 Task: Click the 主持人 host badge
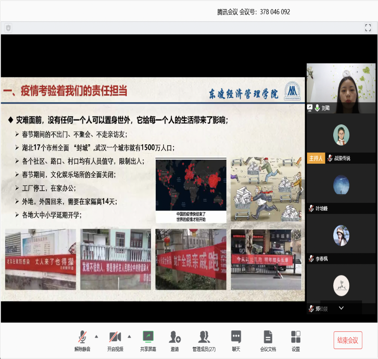[x=316, y=158]
